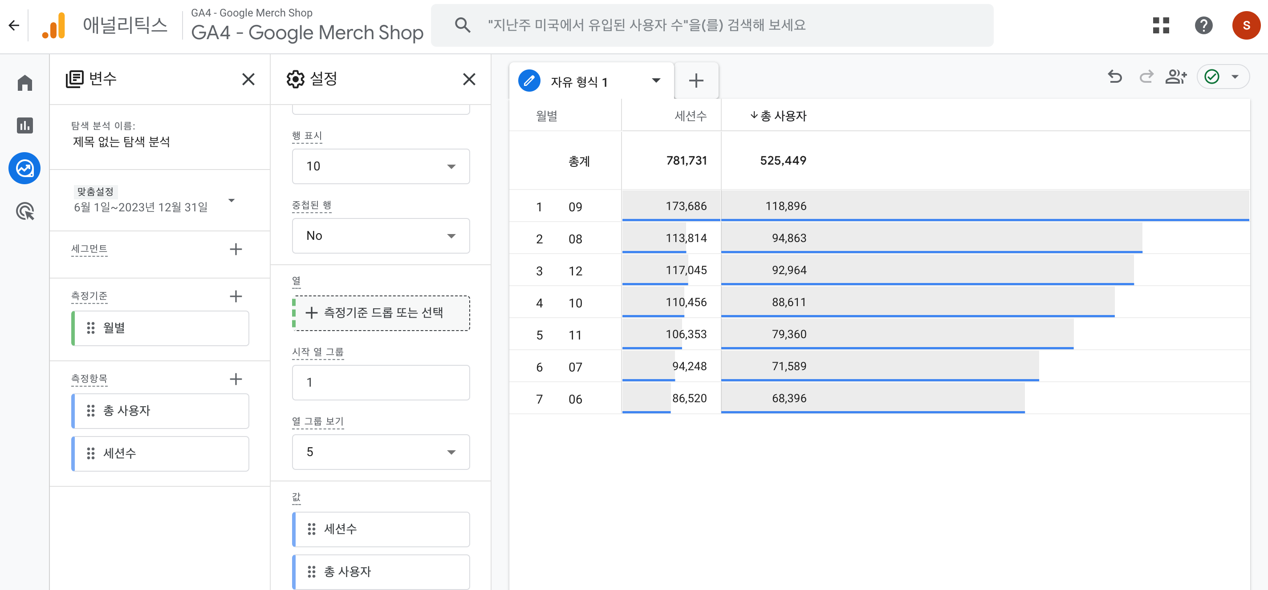Go to Home in sidebar

pyautogui.click(x=24, y=83)
